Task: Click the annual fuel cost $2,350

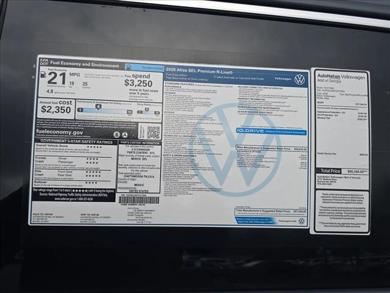Action: coord(56,109)
